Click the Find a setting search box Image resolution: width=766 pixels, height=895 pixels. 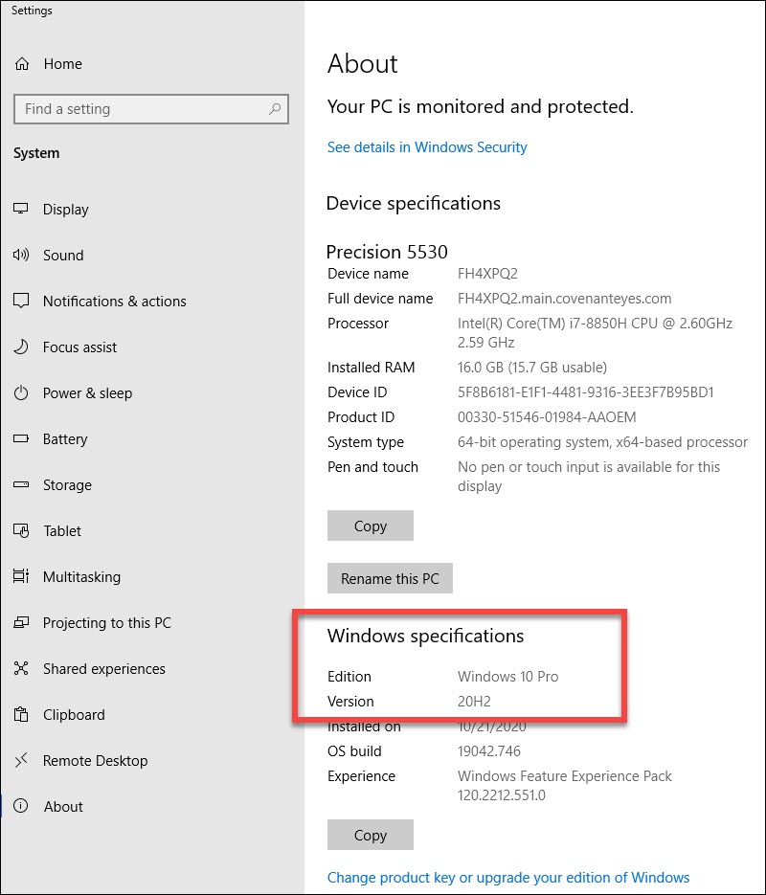(x=150, y=109)
